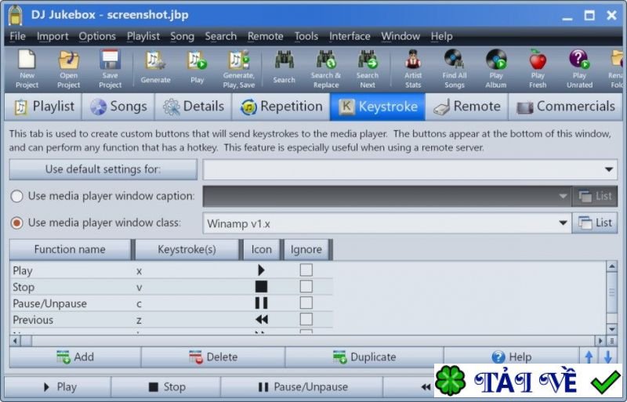Click Generate, Play, Save toolbar icon

tap(239, 69)
